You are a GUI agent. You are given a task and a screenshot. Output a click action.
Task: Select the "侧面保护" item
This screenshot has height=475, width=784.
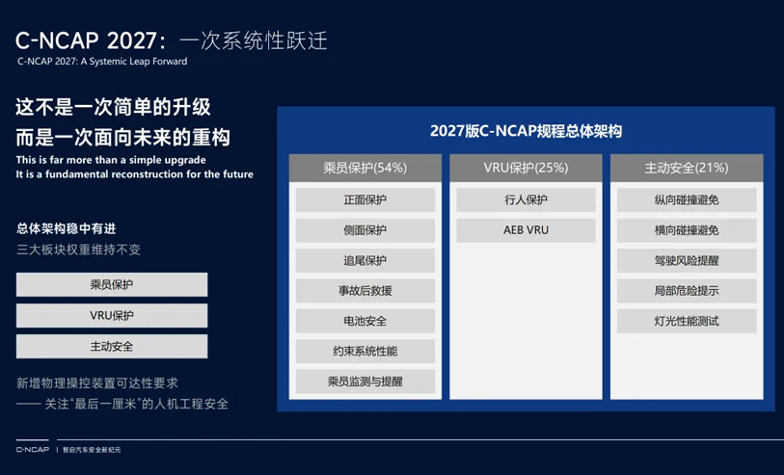pos(365,230)
